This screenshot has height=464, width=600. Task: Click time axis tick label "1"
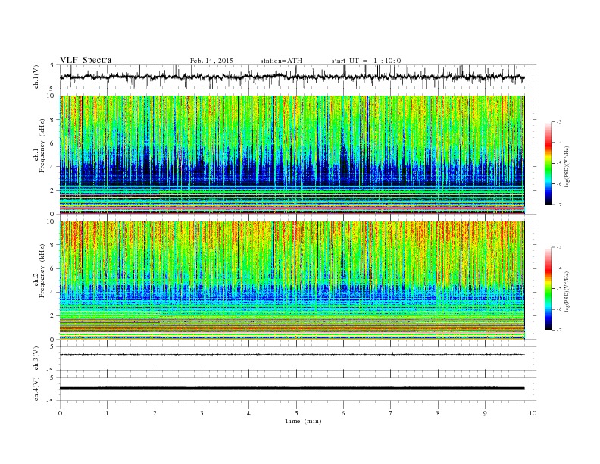(x=107, y=413)
